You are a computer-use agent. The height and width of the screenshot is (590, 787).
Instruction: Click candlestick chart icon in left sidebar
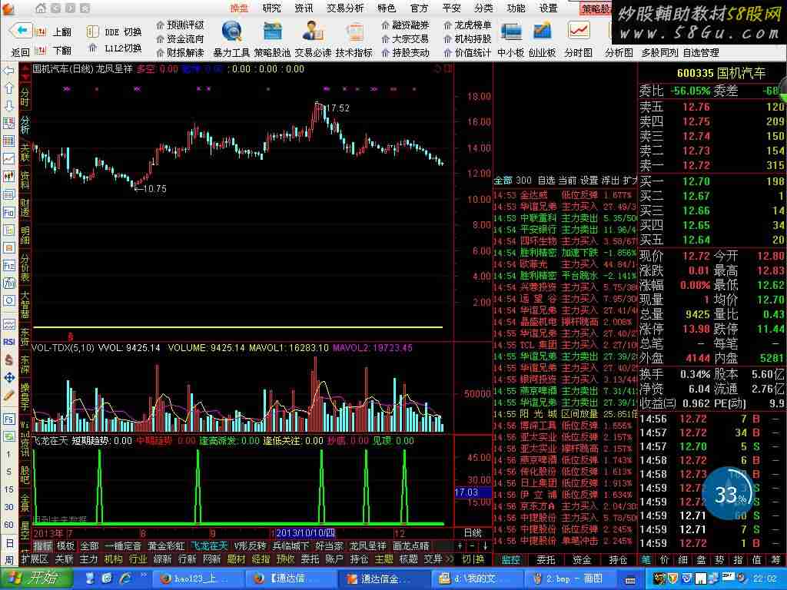pos(8,176)
